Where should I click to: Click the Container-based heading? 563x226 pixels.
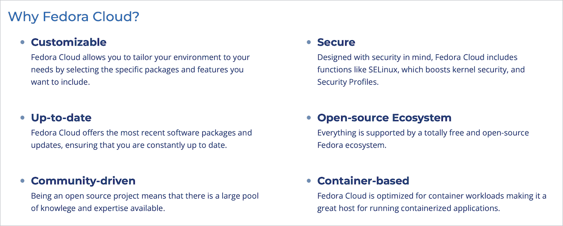tap(363, 181)
